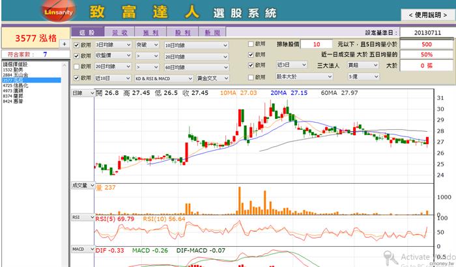Click the 使用說明 button

click(428, 15)
